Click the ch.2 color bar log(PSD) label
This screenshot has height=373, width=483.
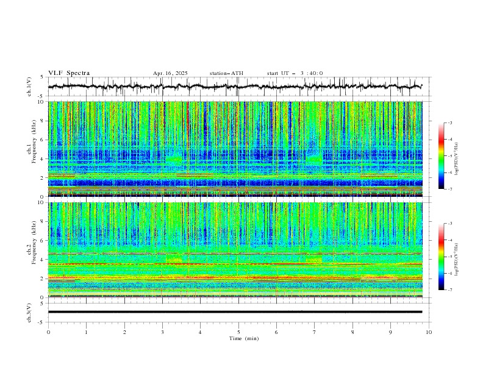tap(457, 259)
